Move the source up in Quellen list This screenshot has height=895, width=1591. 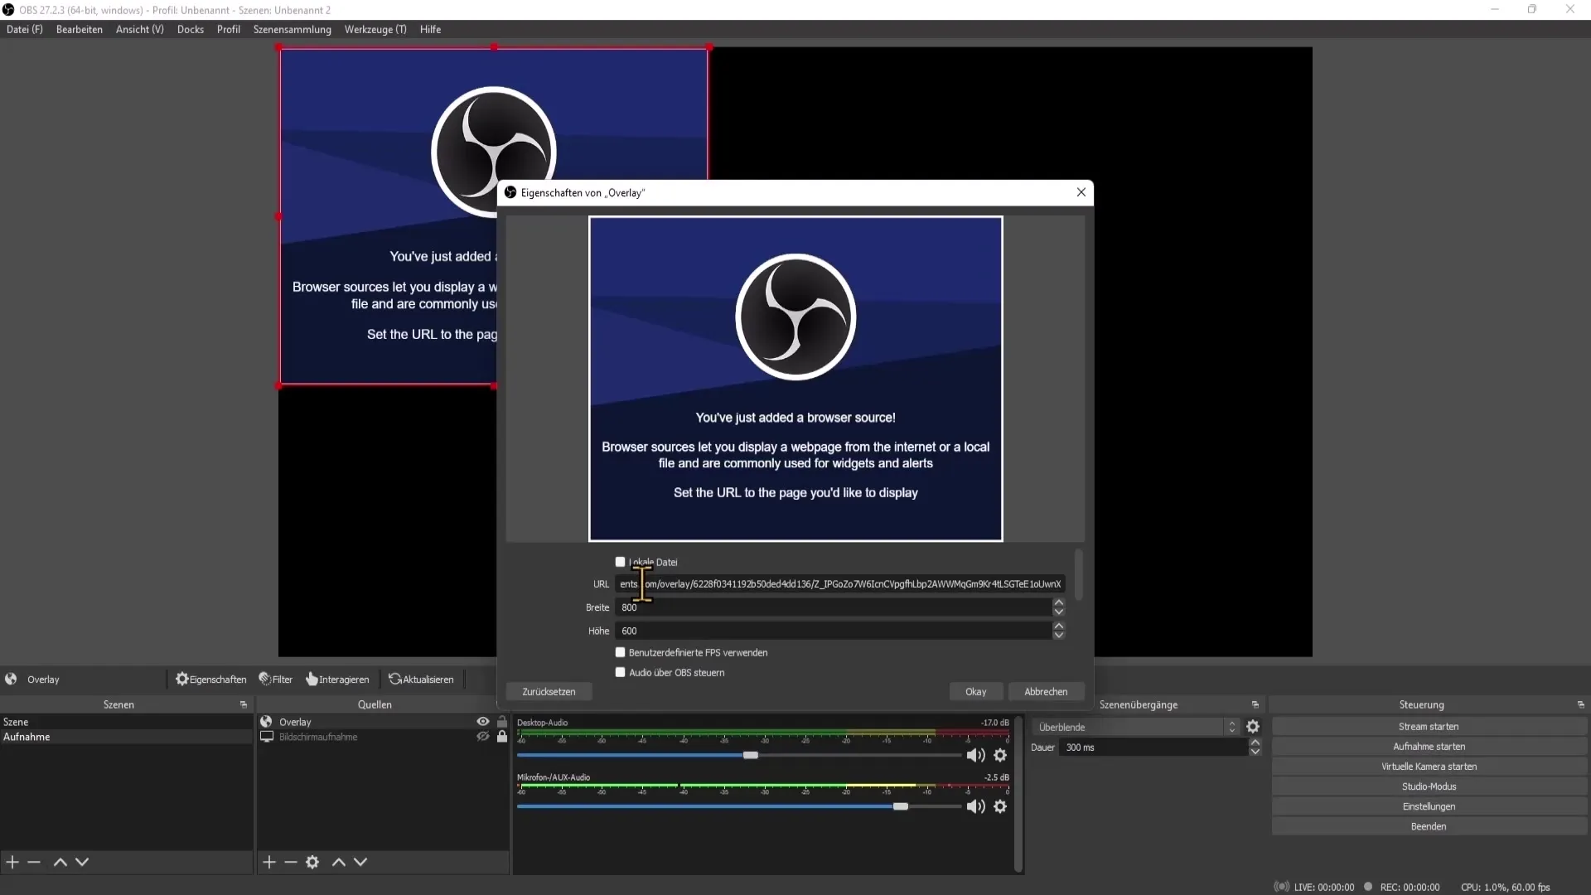(x=339, y=862)
